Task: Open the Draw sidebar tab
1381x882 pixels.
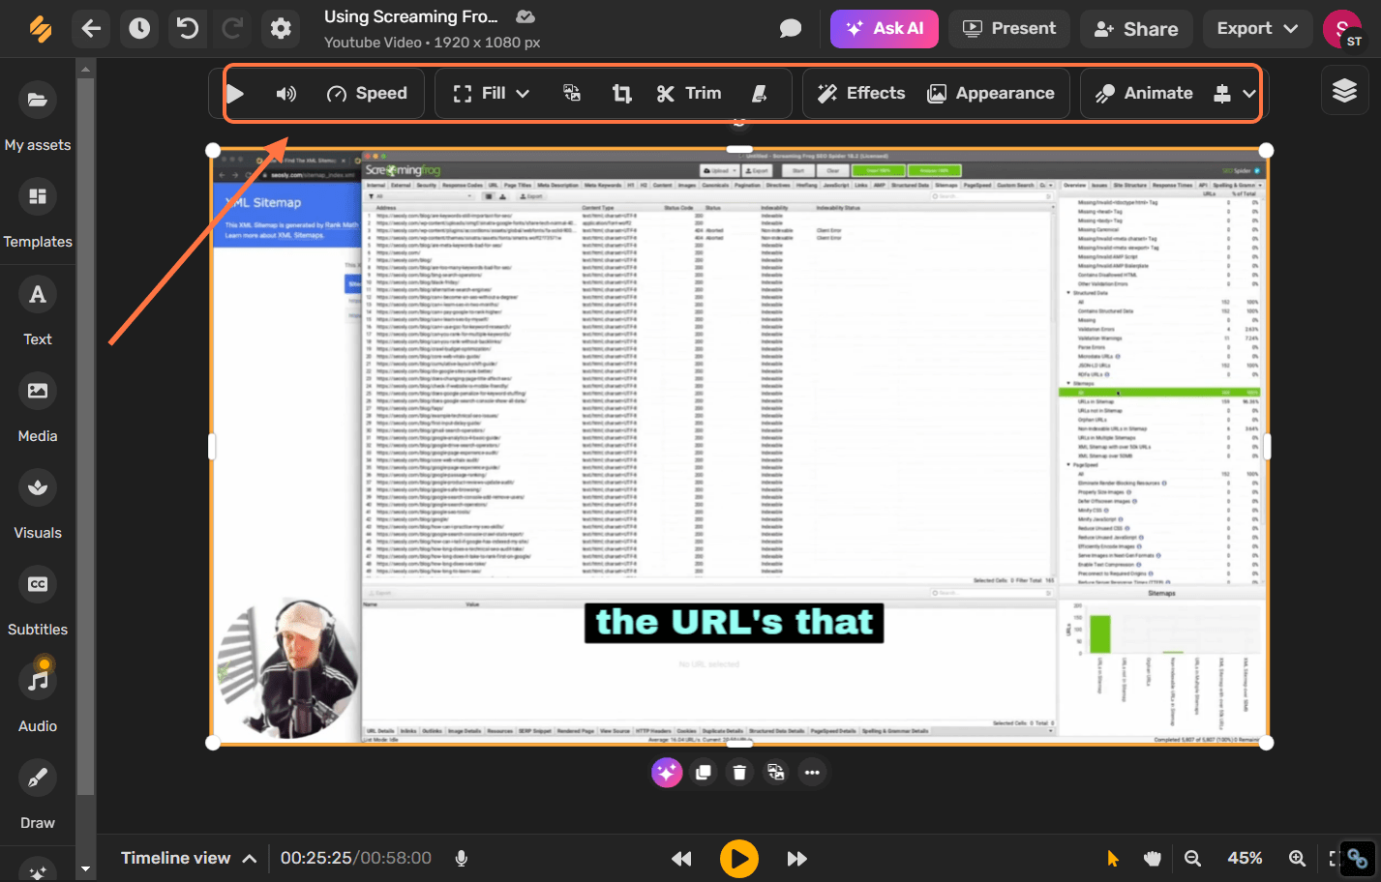Action: click(38, 794)
